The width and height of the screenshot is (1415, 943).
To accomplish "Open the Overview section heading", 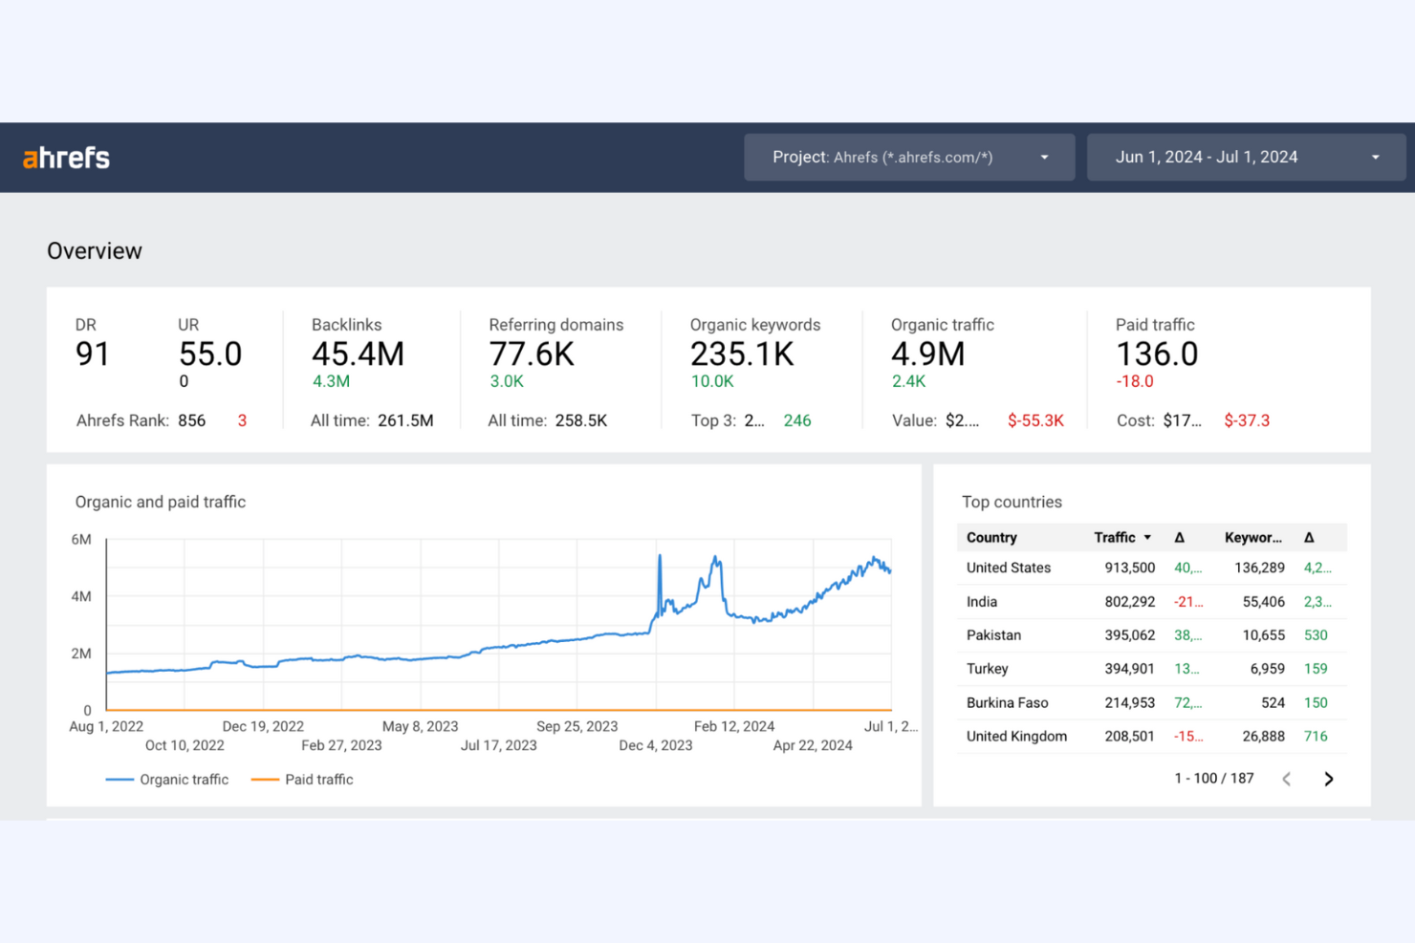I will (94, 250).
